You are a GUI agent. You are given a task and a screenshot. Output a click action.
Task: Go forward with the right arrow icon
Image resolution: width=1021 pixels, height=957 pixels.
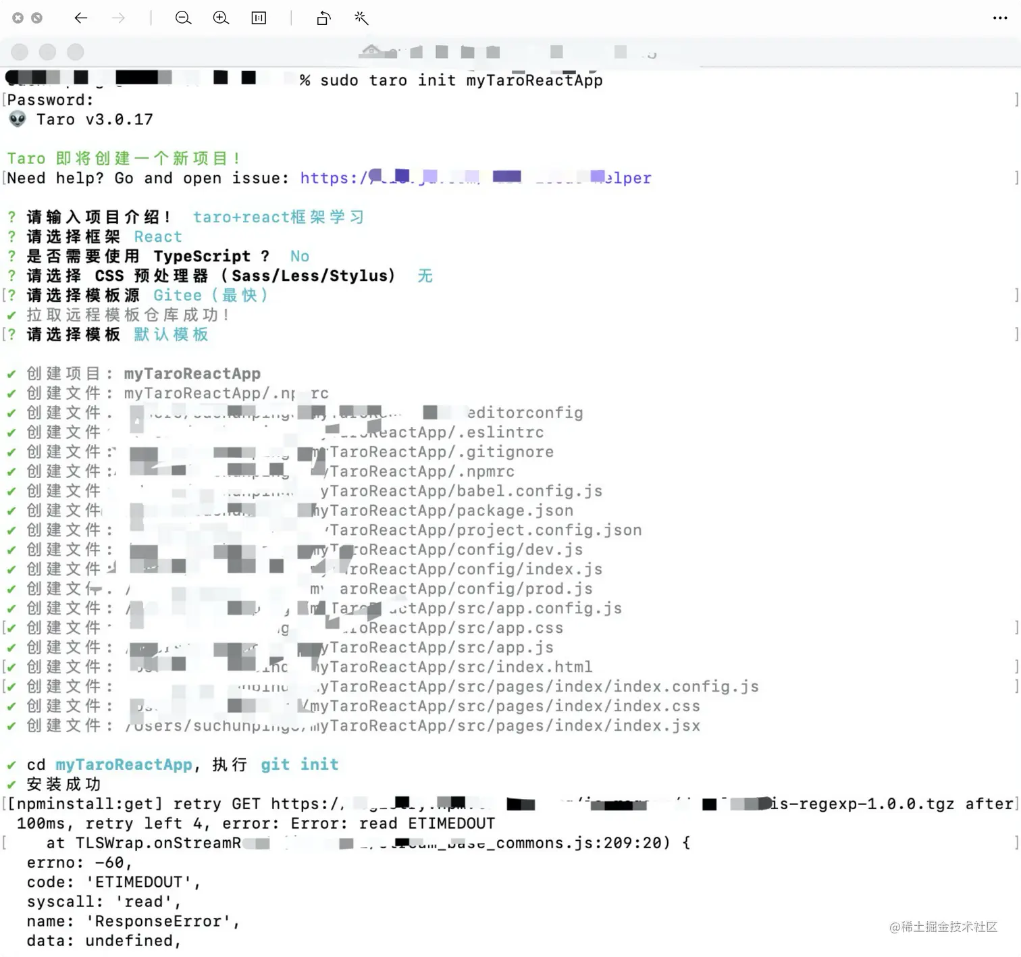click(x=119, y=18)
